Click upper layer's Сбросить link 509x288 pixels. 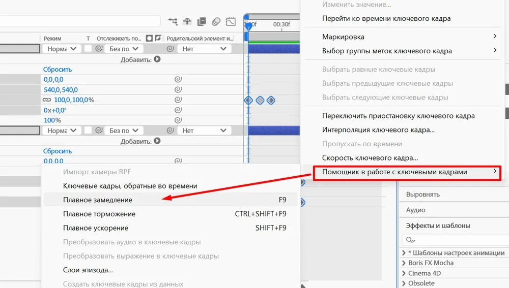click(58, 69)
